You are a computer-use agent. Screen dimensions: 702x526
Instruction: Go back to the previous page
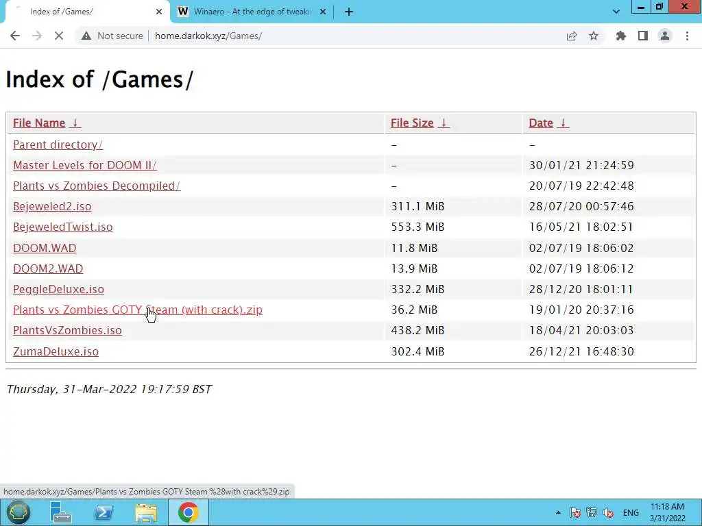[15, 36]
